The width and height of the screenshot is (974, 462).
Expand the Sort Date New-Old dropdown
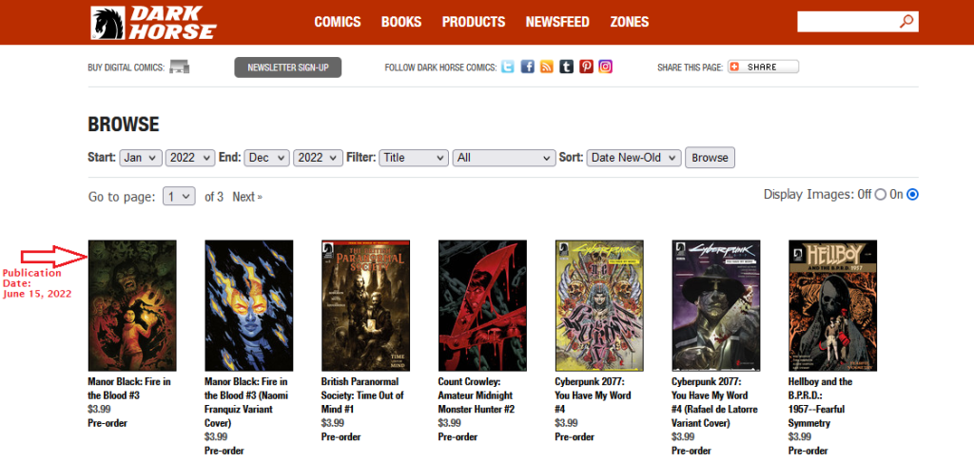click(x=633, y=158)
